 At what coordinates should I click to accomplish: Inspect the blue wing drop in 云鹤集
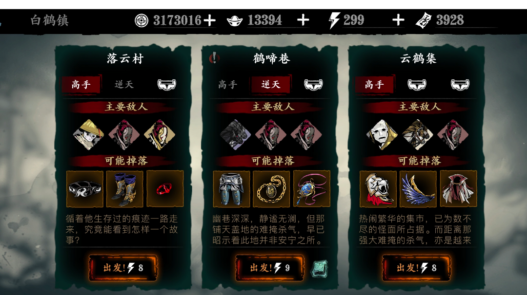coord(418,189)
